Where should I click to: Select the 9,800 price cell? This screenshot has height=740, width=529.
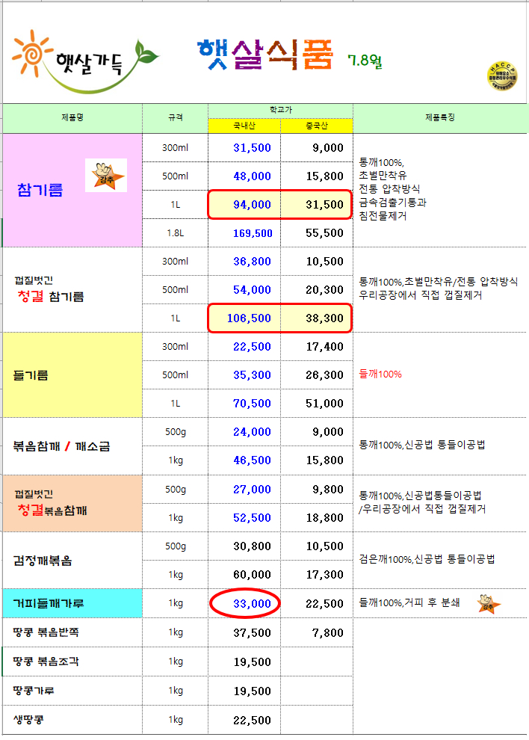click(317, 490)
